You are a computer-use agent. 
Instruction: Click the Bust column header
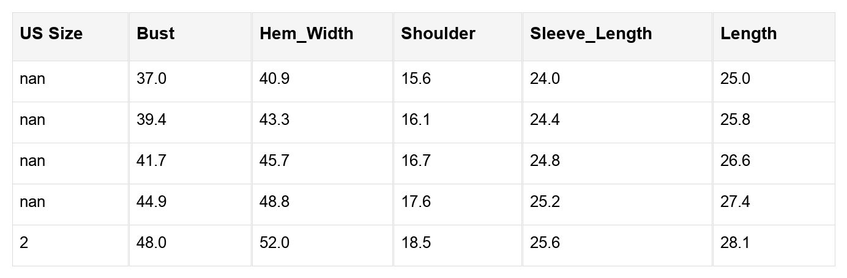(x=155, y=34)
